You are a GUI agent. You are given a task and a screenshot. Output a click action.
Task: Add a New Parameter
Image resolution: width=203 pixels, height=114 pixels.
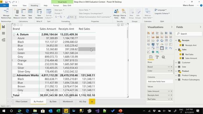[x=39, y=14]
